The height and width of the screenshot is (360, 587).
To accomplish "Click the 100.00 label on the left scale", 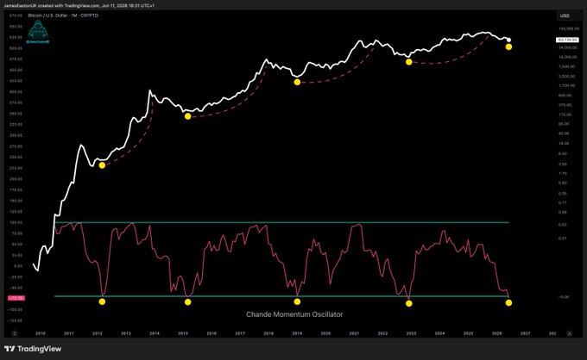I will [16, 222].
